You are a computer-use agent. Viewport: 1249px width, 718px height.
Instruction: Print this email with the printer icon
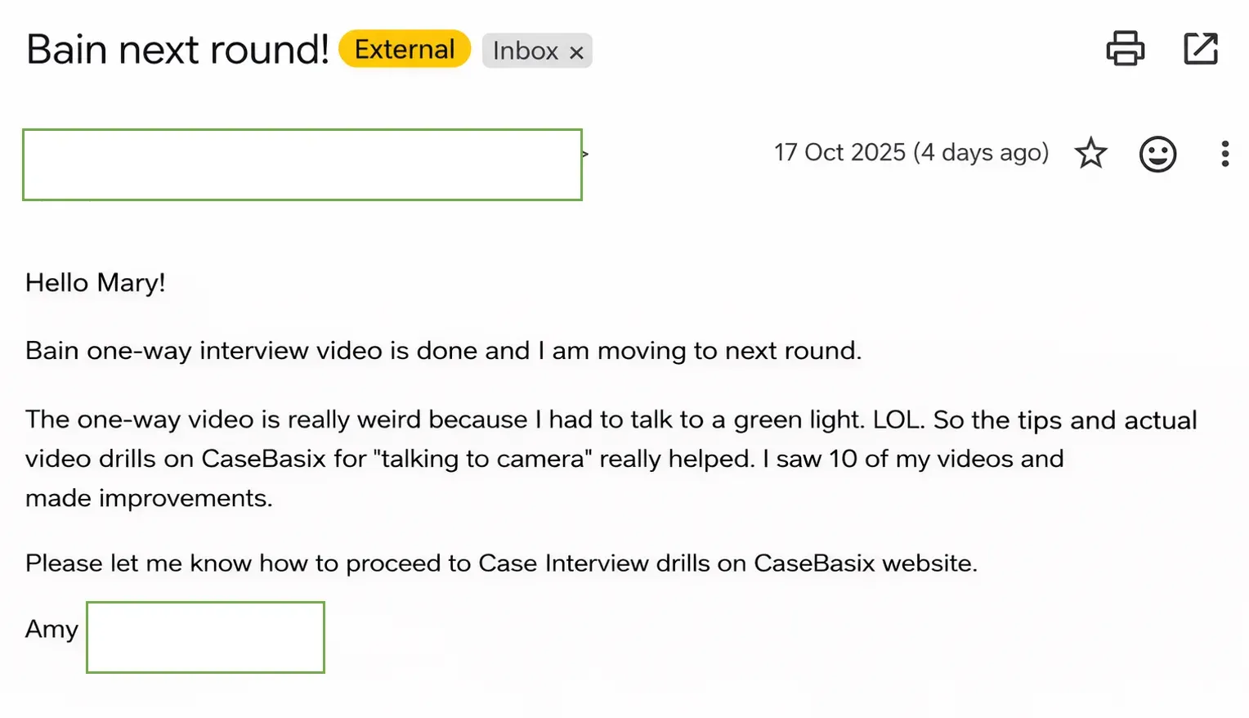[x=1125, y=48]
